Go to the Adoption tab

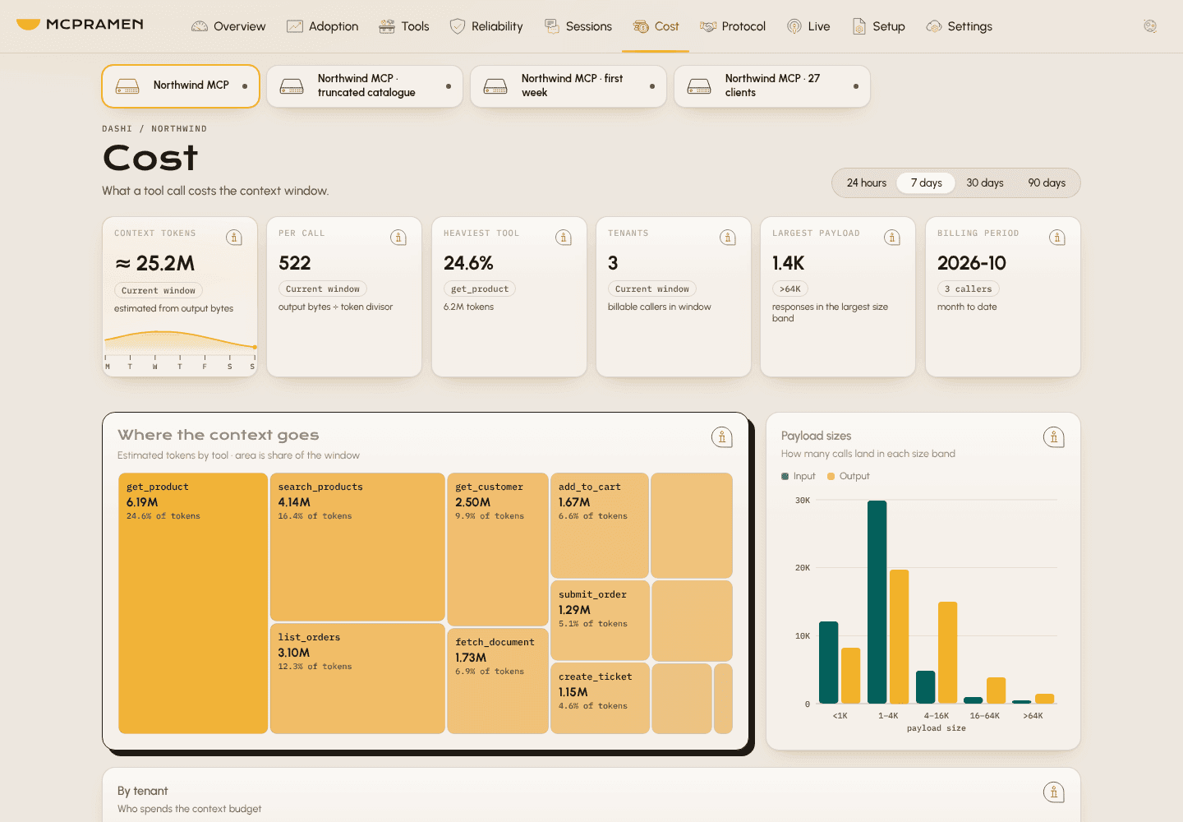tap(322, 26)
